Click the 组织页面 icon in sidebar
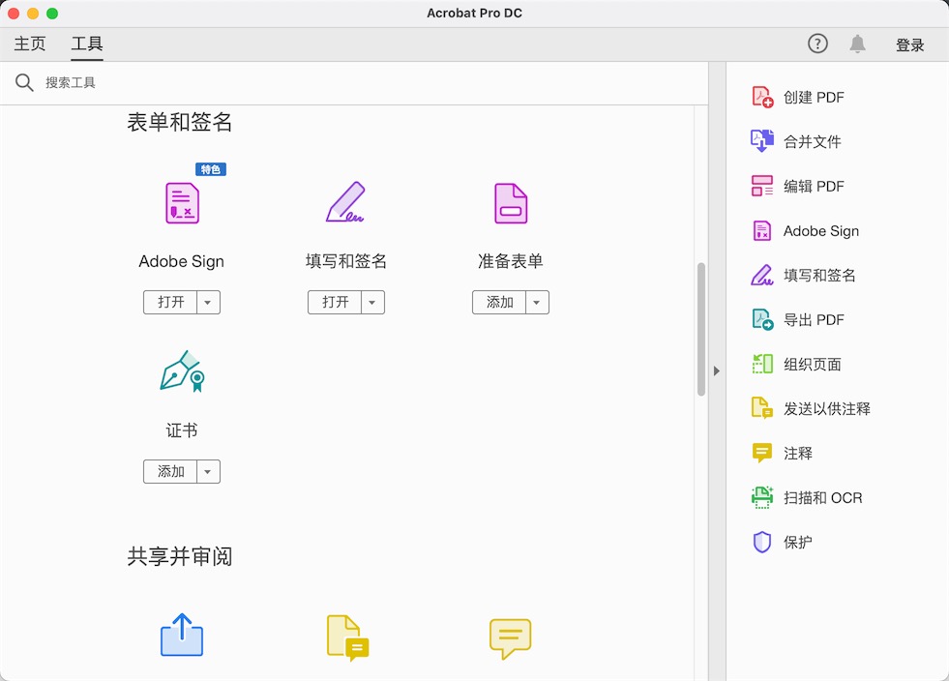This screenshot has height=681, width=949. pyautogui.click(x=762, y=364)
